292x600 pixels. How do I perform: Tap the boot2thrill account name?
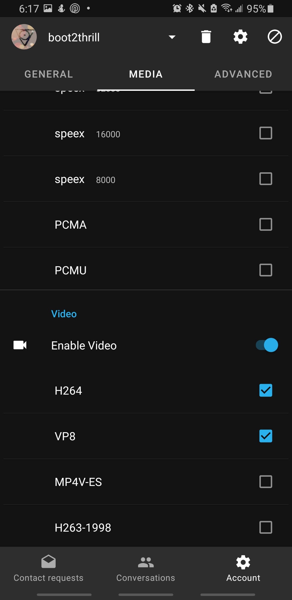point(74,37)
